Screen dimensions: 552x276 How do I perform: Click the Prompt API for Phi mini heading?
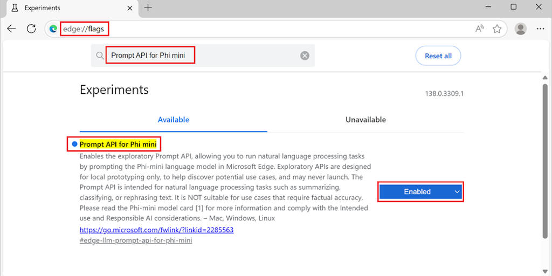tap(118, 144)
